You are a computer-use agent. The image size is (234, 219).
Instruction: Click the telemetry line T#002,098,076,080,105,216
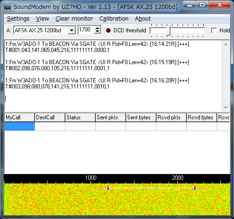tap(57, 68)
